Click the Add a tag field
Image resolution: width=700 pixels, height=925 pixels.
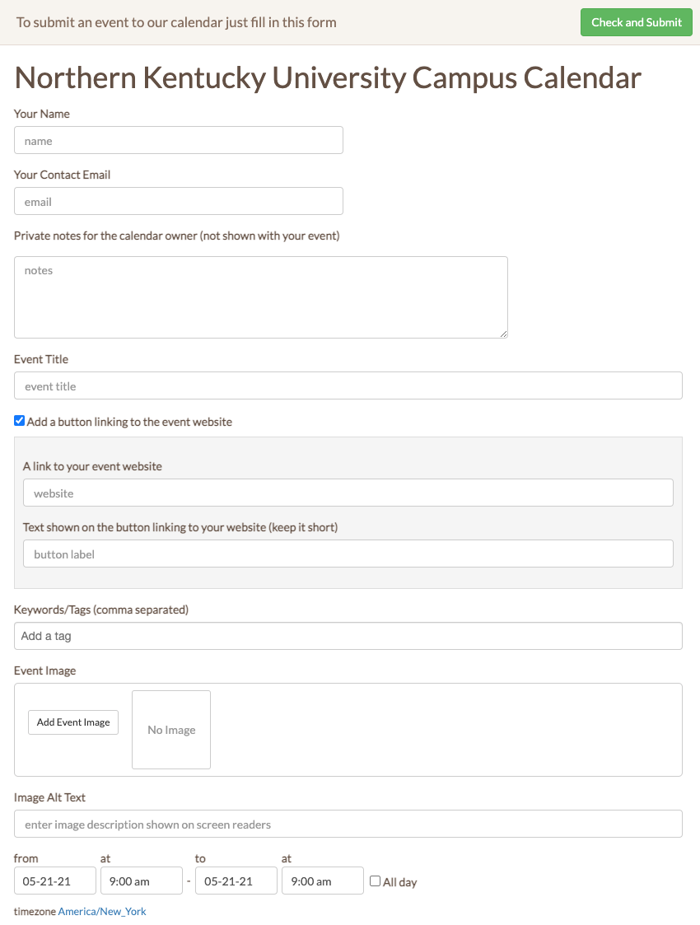point(348,636)
